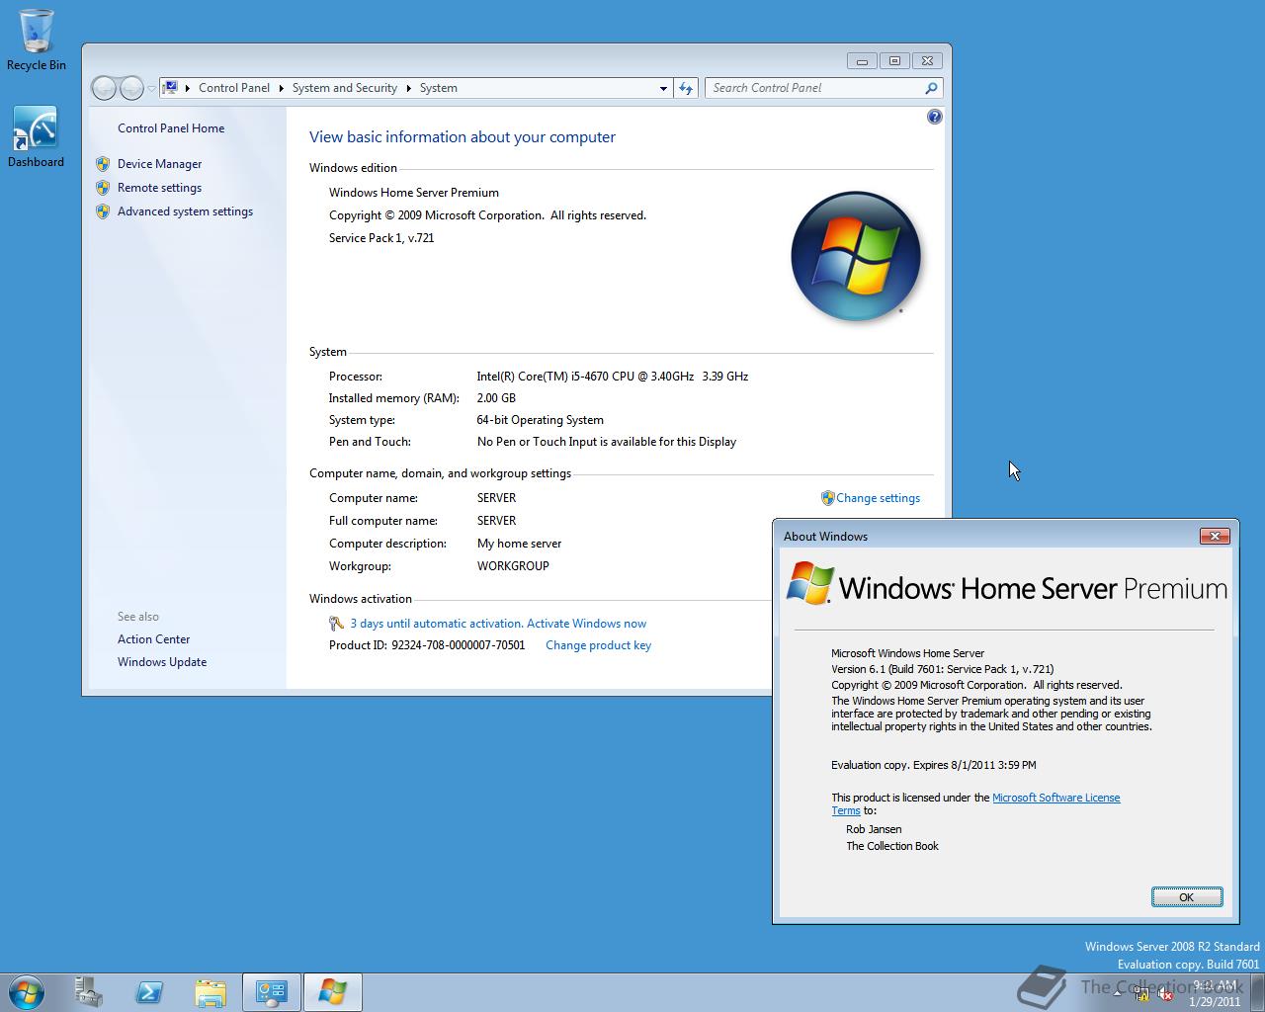Expand the arrow after Control Panel breadcrumb
The image size is (1265, 1012).
point(281,88)
